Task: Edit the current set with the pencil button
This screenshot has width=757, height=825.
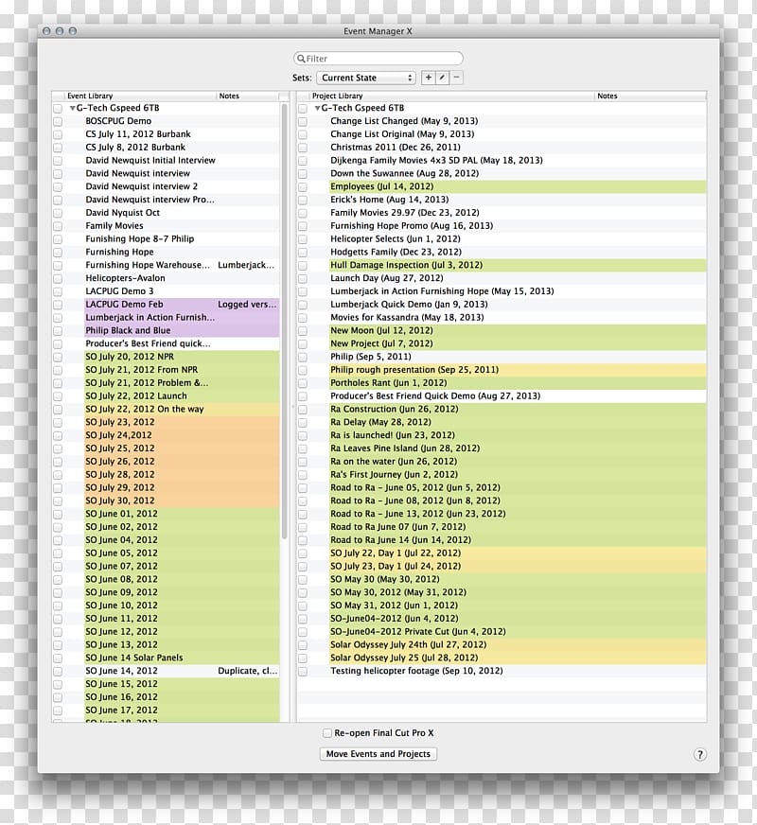Action: click(443, 78)
